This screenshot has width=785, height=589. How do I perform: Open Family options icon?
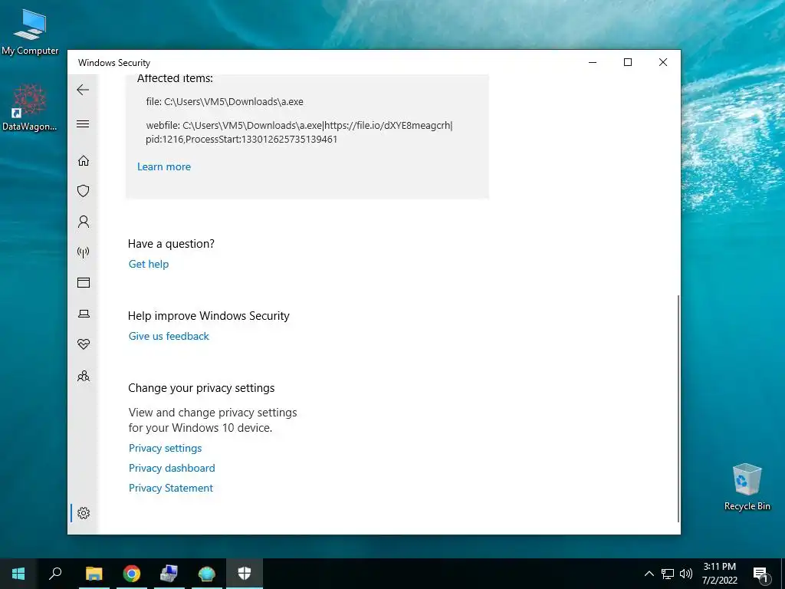point(84,376)
